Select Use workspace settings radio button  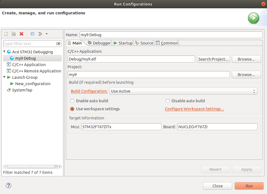tap(72, 109)
